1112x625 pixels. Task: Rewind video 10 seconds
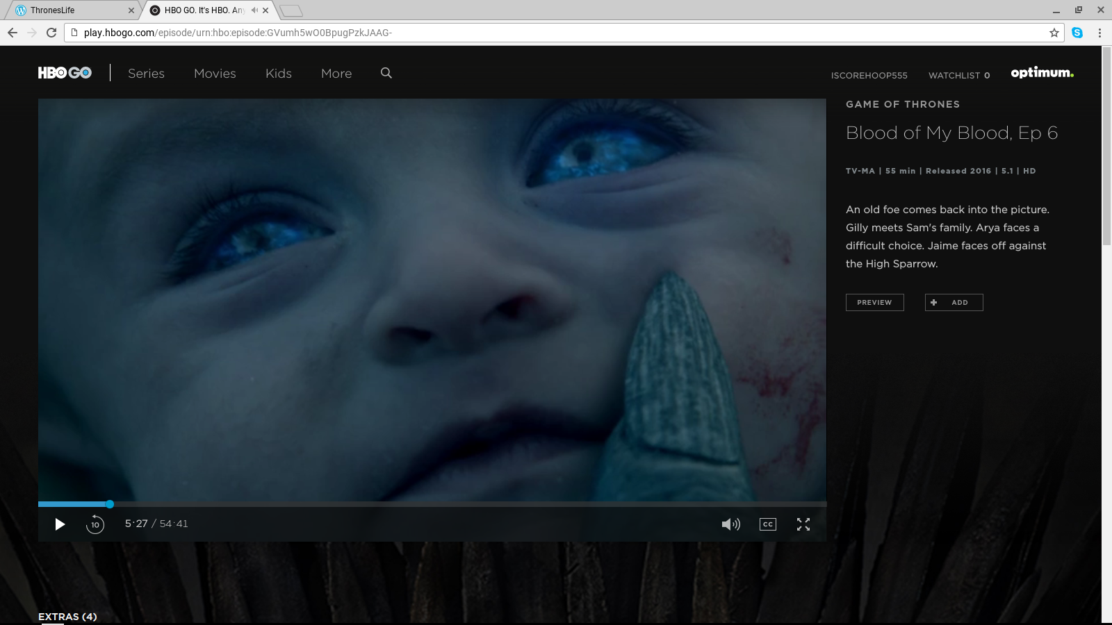point(95,524)
